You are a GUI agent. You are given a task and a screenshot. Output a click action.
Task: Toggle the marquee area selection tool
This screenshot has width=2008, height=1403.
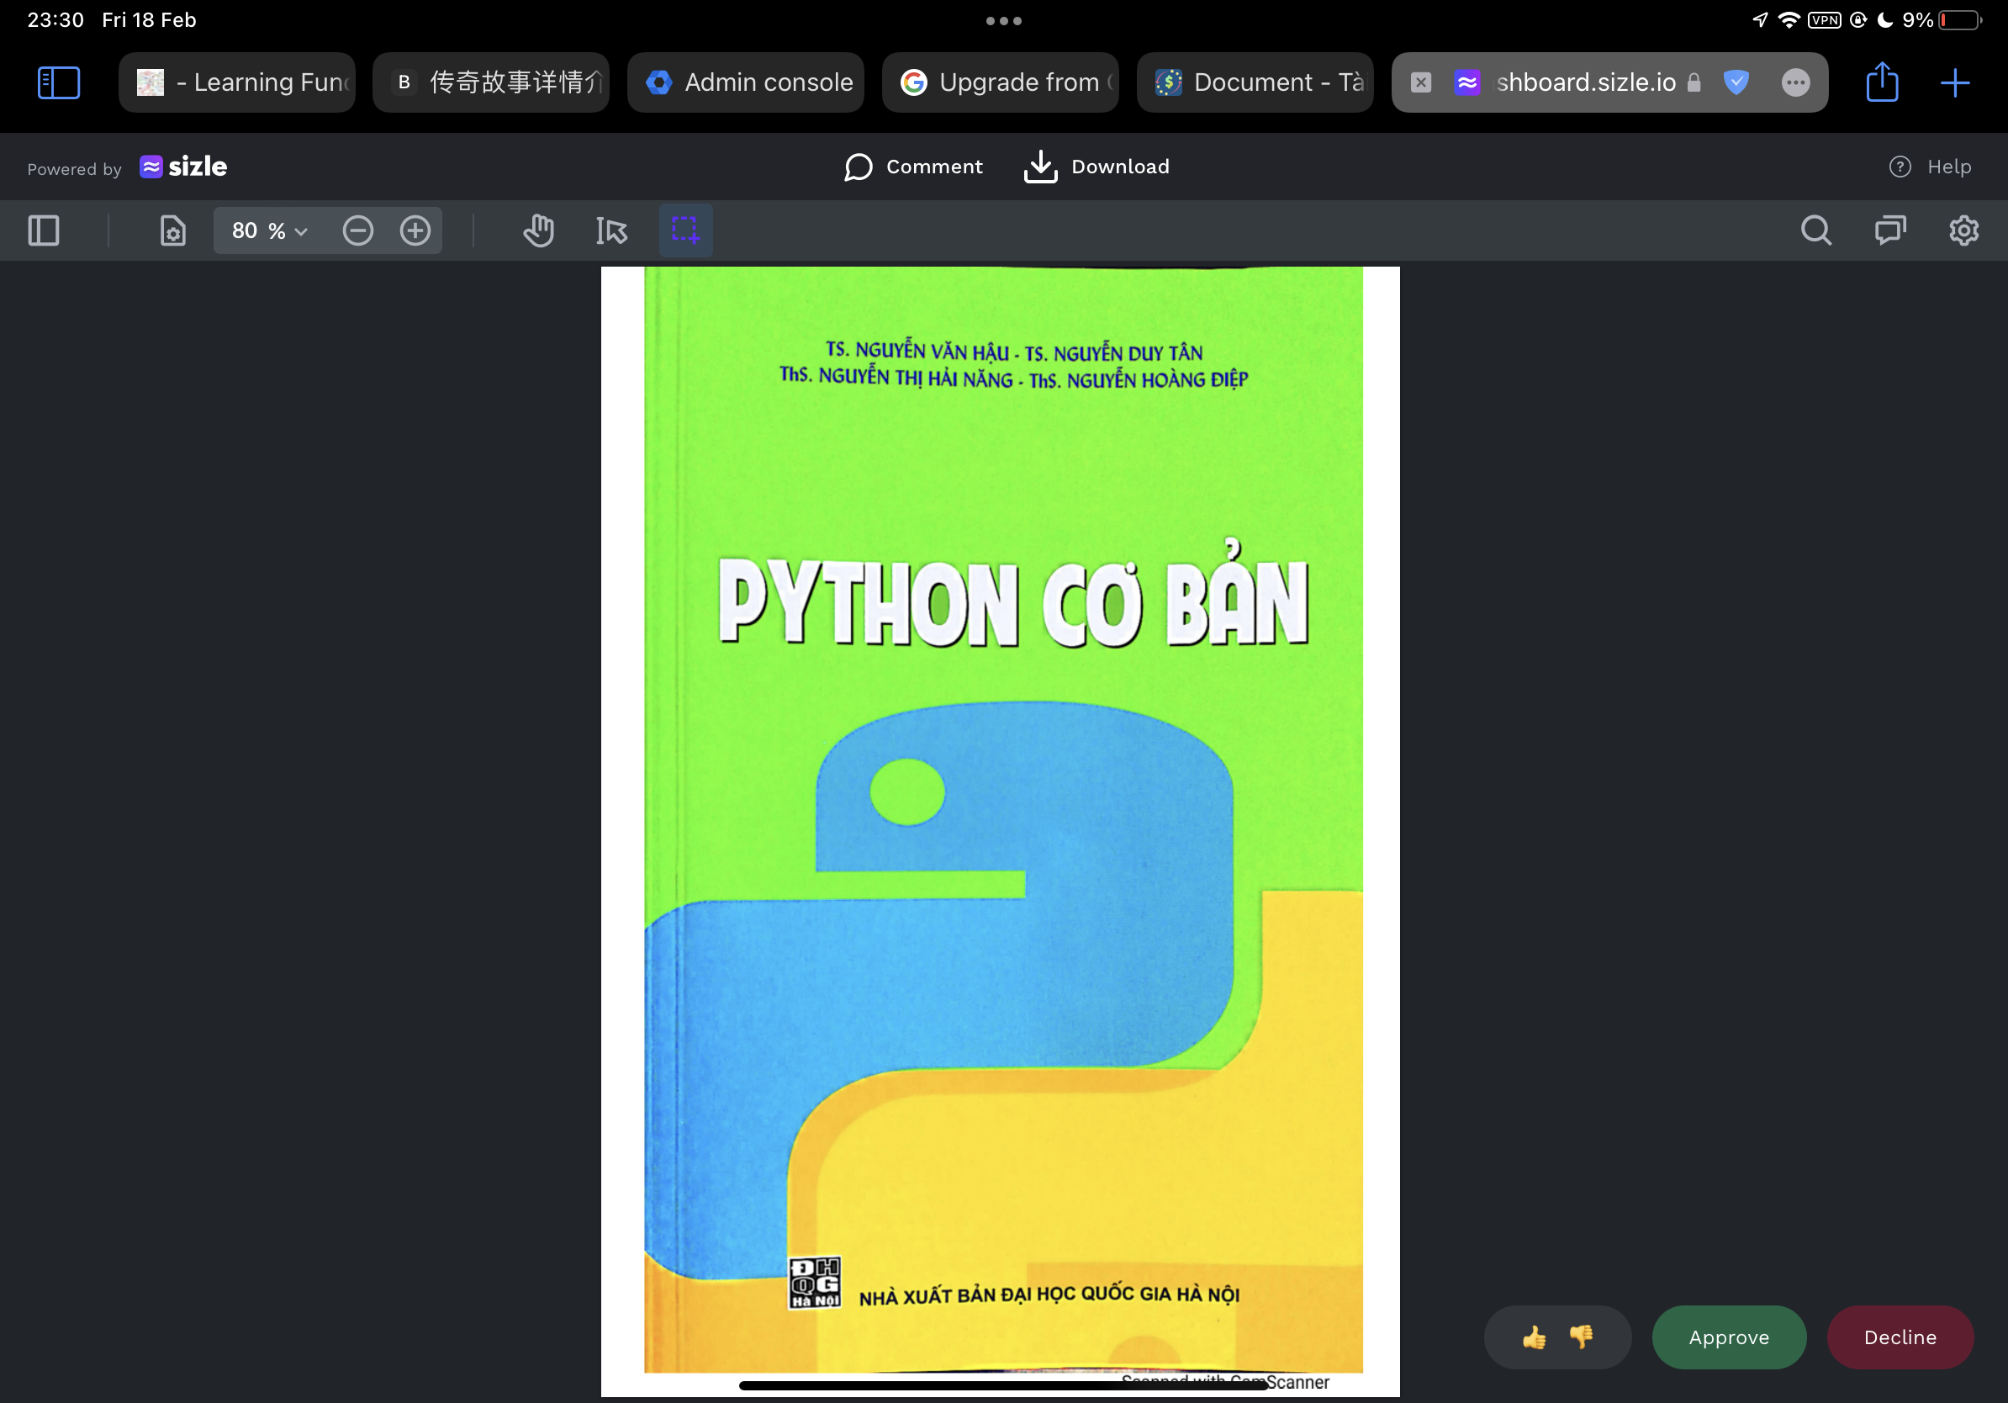(685, 231)
